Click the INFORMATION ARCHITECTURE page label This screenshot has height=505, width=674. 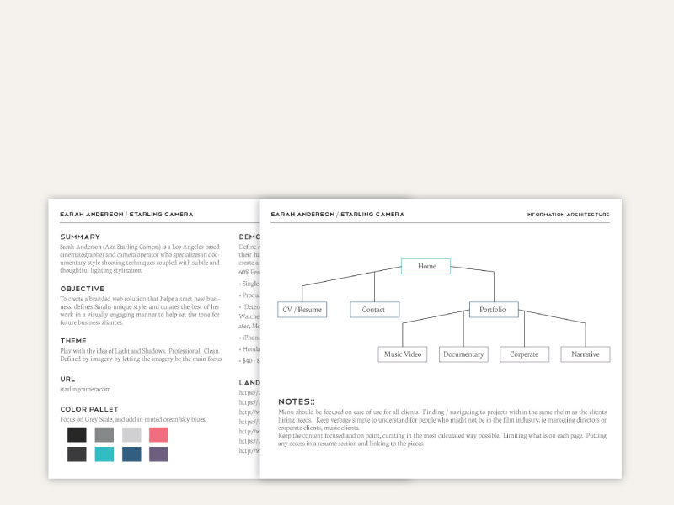pyautogui.click(x=568, y=215)
